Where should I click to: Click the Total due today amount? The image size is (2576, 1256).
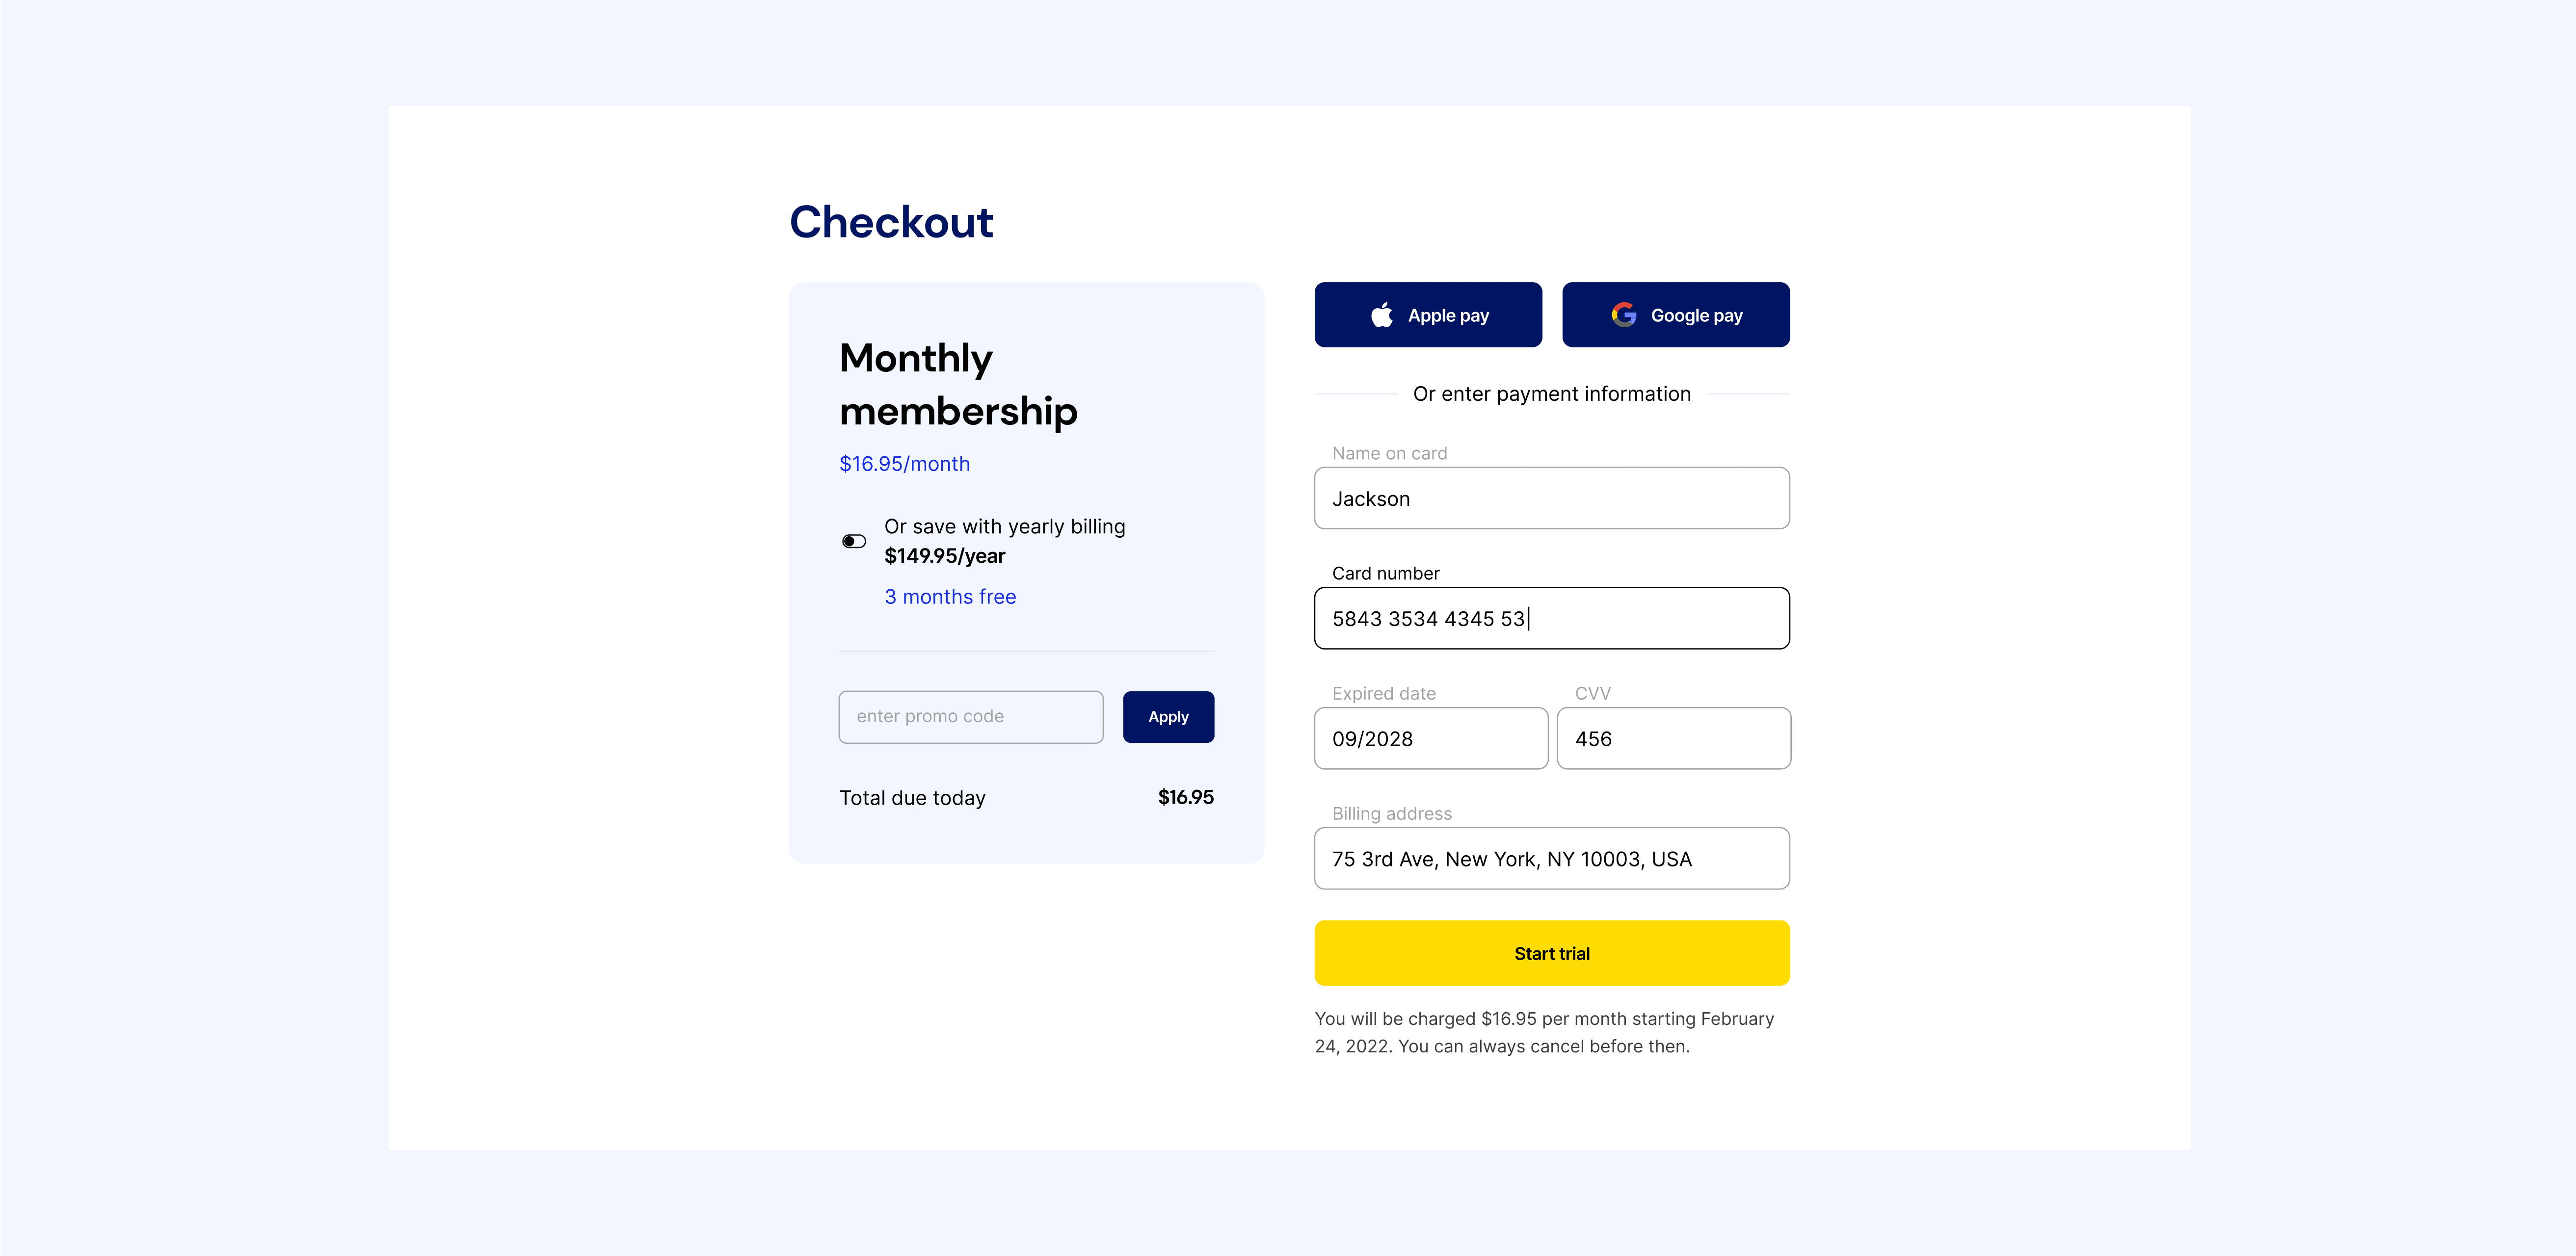pos(1185,797)
